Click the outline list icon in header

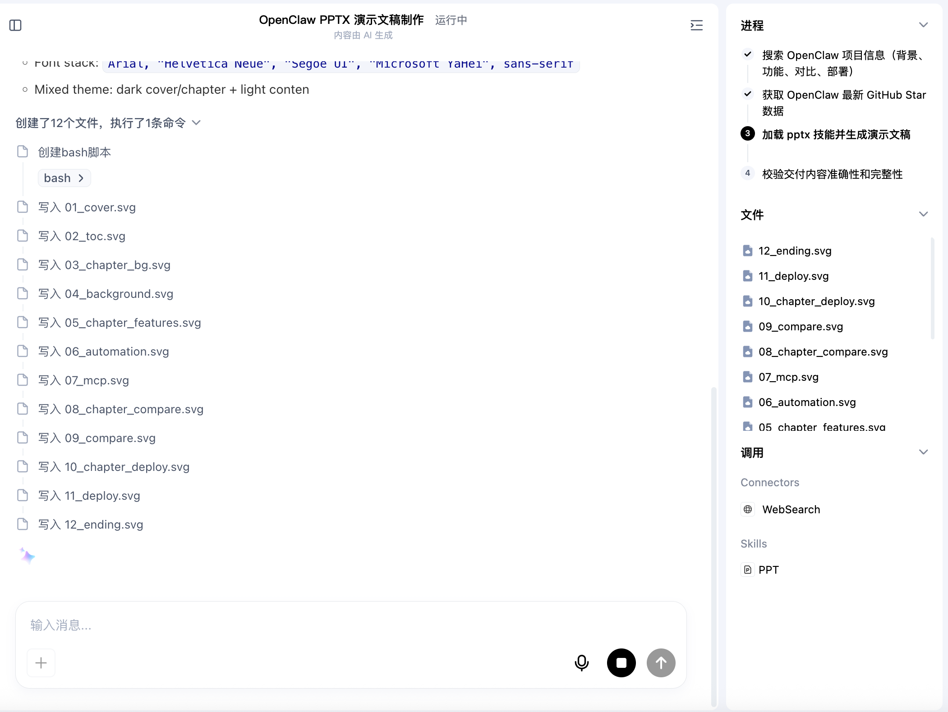point(696,25)
